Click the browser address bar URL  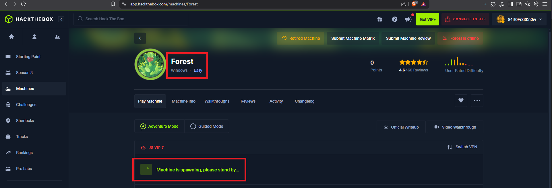(x=164, y=4)
